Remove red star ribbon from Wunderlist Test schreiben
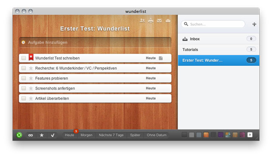 [x=31, y=57]
